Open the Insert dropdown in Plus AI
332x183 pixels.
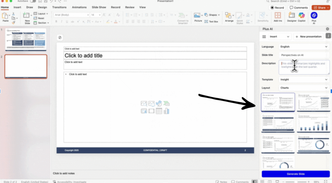(x=279, y=37)
